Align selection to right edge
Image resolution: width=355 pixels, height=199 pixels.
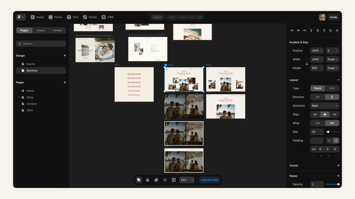pos(305,30)
